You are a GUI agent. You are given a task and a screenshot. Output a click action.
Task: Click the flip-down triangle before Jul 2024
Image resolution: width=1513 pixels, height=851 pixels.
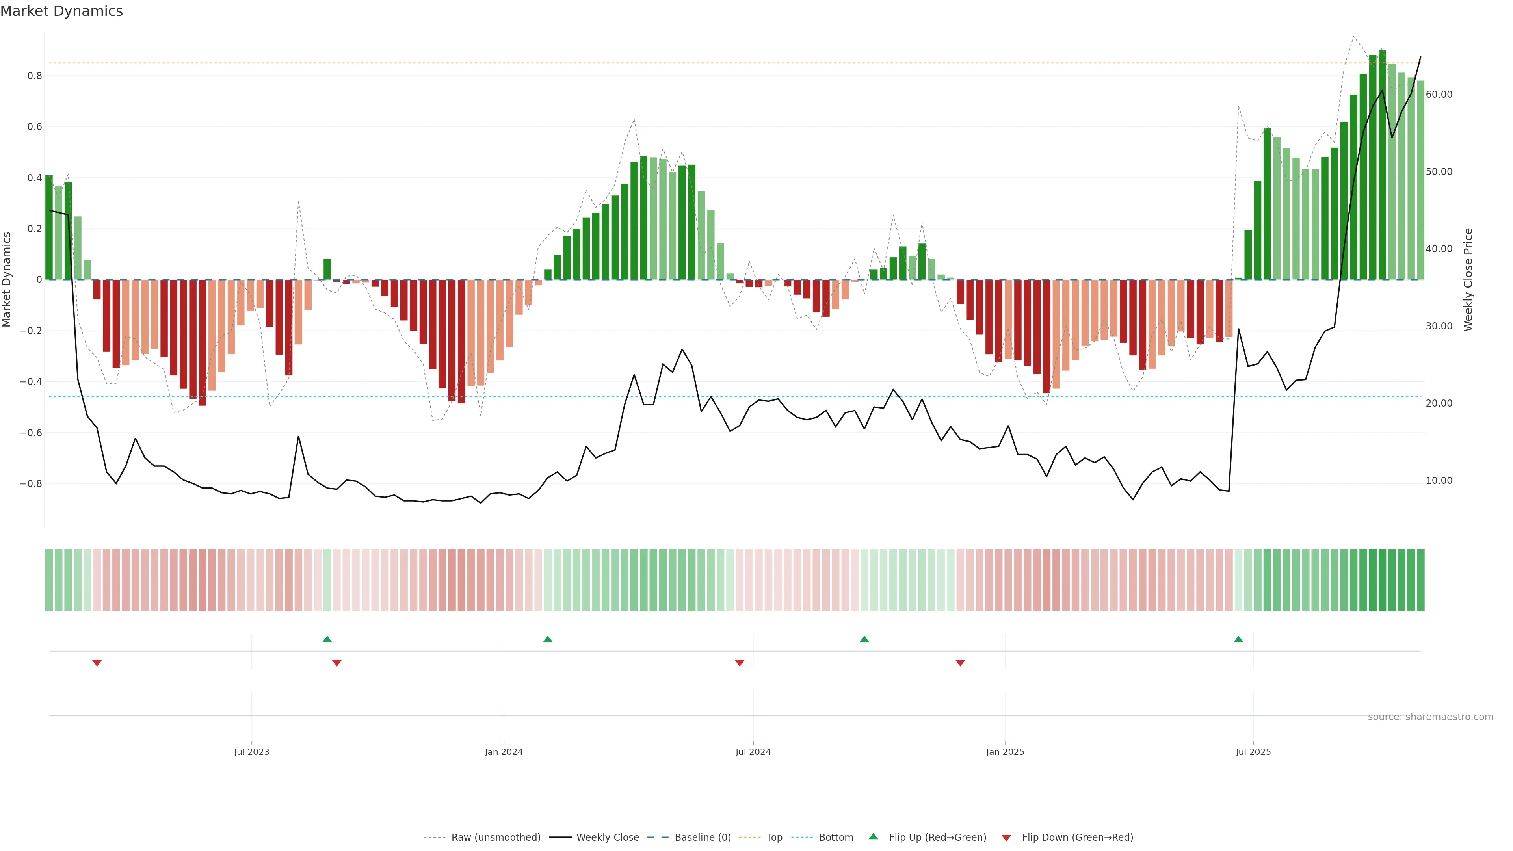tap(740, 663)
